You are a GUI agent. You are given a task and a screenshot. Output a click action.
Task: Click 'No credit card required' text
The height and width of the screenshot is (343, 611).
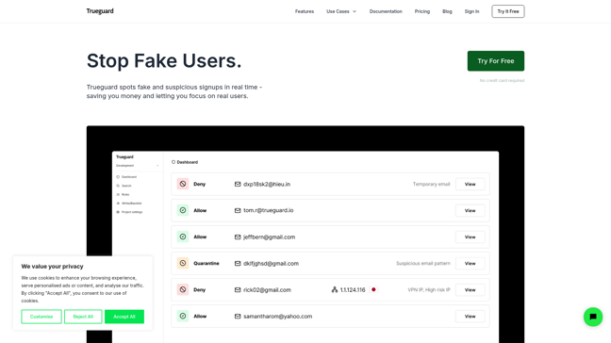(502, 81)
